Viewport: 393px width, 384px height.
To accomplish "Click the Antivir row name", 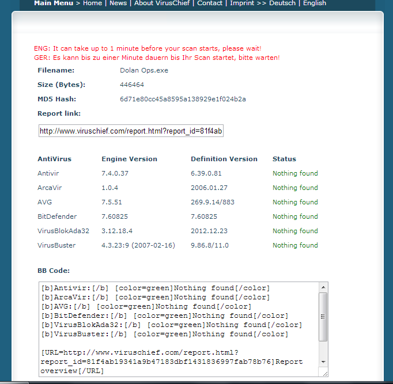I will (x=48, y=173).
